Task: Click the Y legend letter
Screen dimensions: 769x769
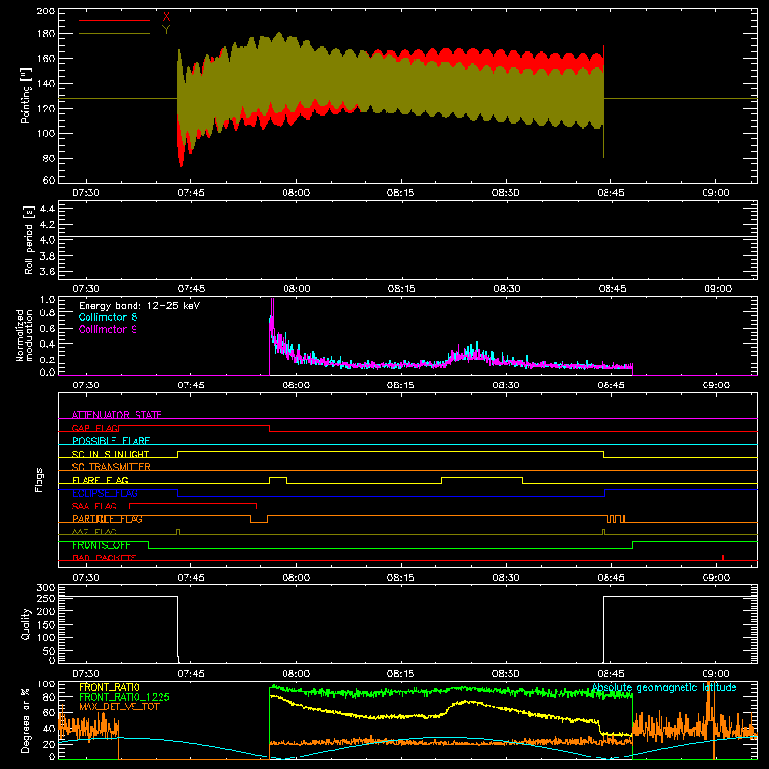Action: 166,30
